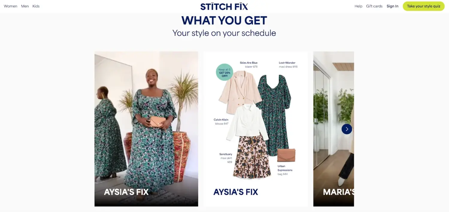Click the Calvin Klein blouse $47 label
The height and width of the screenshot is (212, 449).
[x=221, y=122]
